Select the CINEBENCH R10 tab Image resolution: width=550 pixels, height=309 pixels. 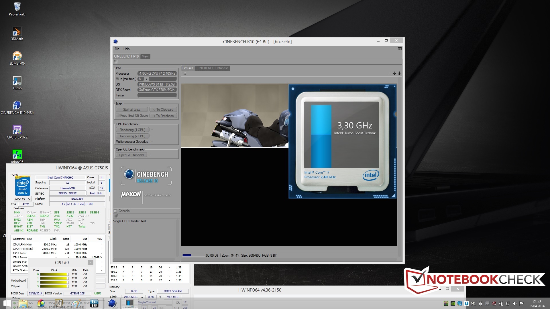(126, 56)
